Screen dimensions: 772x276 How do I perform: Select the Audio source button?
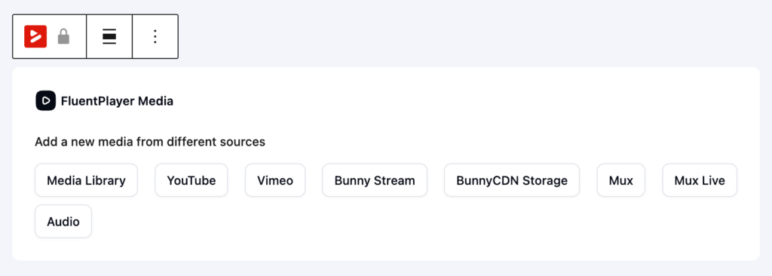63,221
